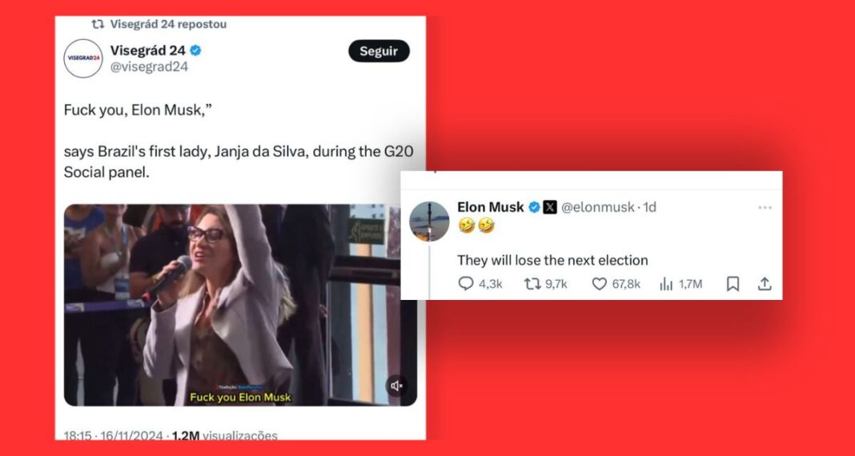This screenshot has width=855, height=456.
Task: Bookmark Elon Musk's reply
Action: click(x=733, y=283)
